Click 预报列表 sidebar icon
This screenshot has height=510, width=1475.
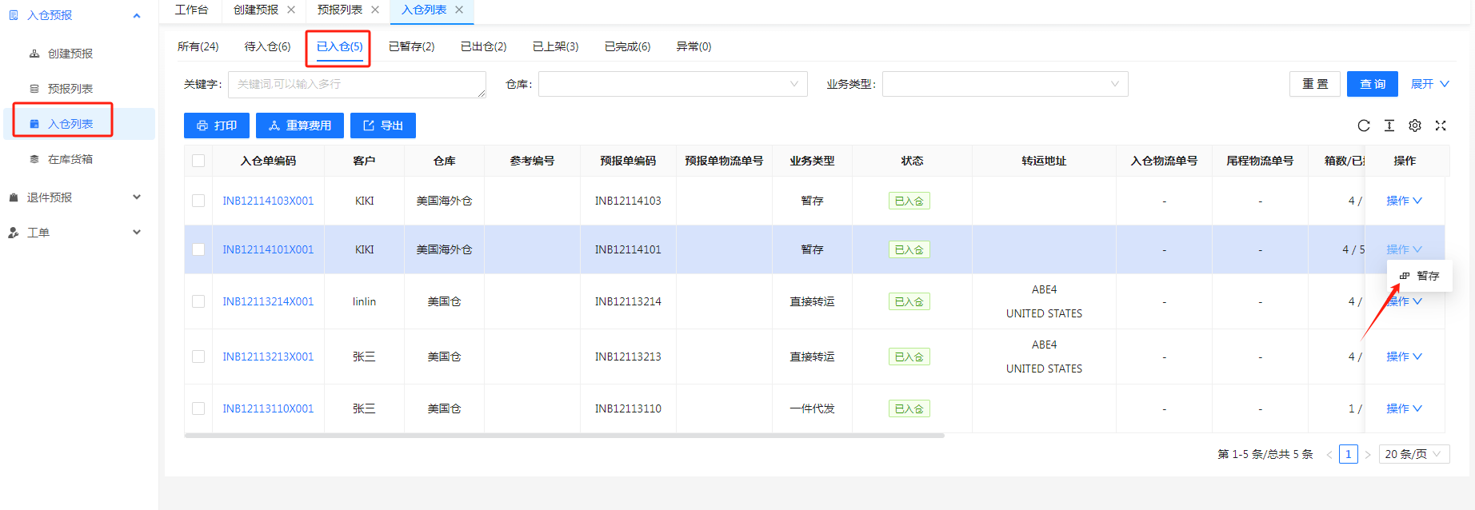click(34, 89)
